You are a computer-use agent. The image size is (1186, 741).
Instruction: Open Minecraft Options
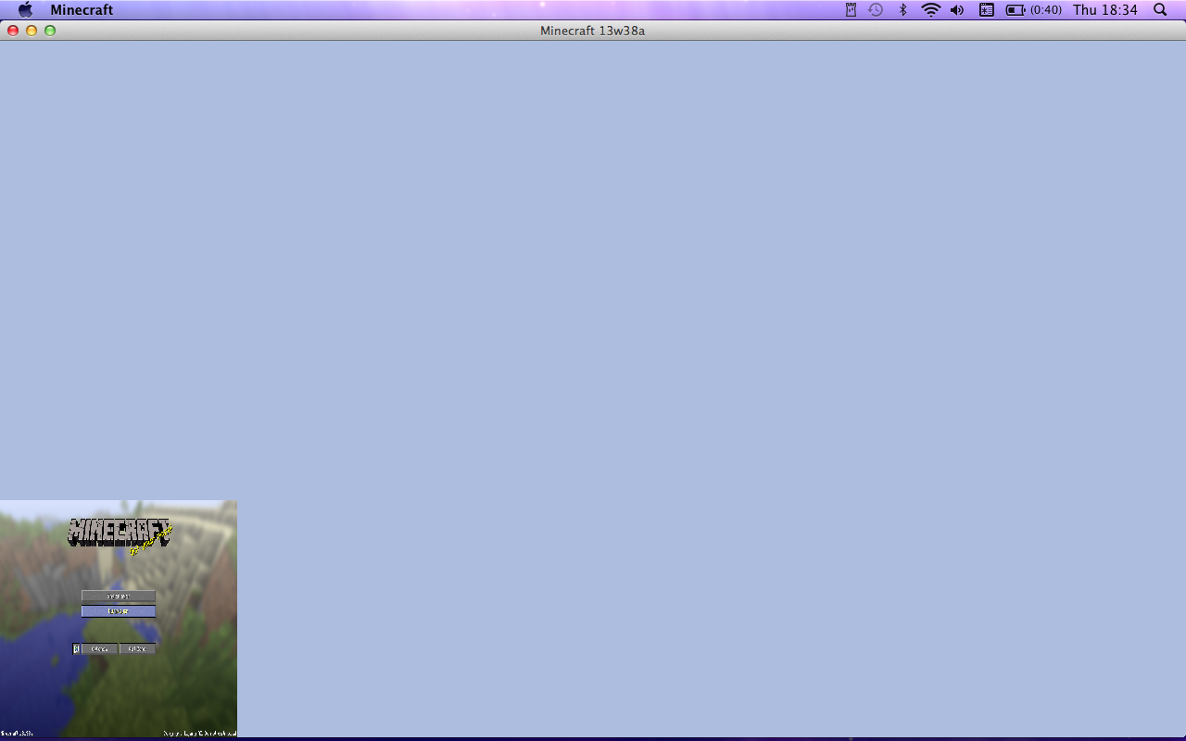[99, 649]
